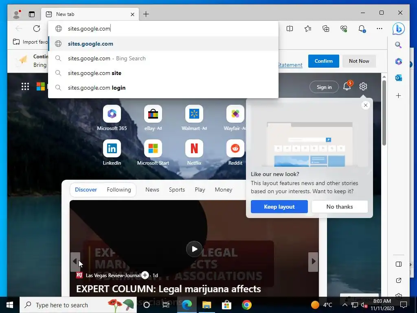
Task: Refresh the page
Action: 37,29
